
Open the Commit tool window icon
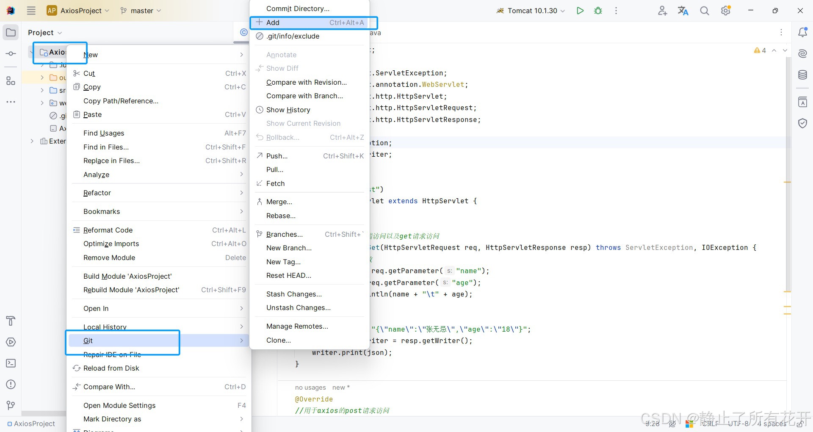tap(11, 54)
